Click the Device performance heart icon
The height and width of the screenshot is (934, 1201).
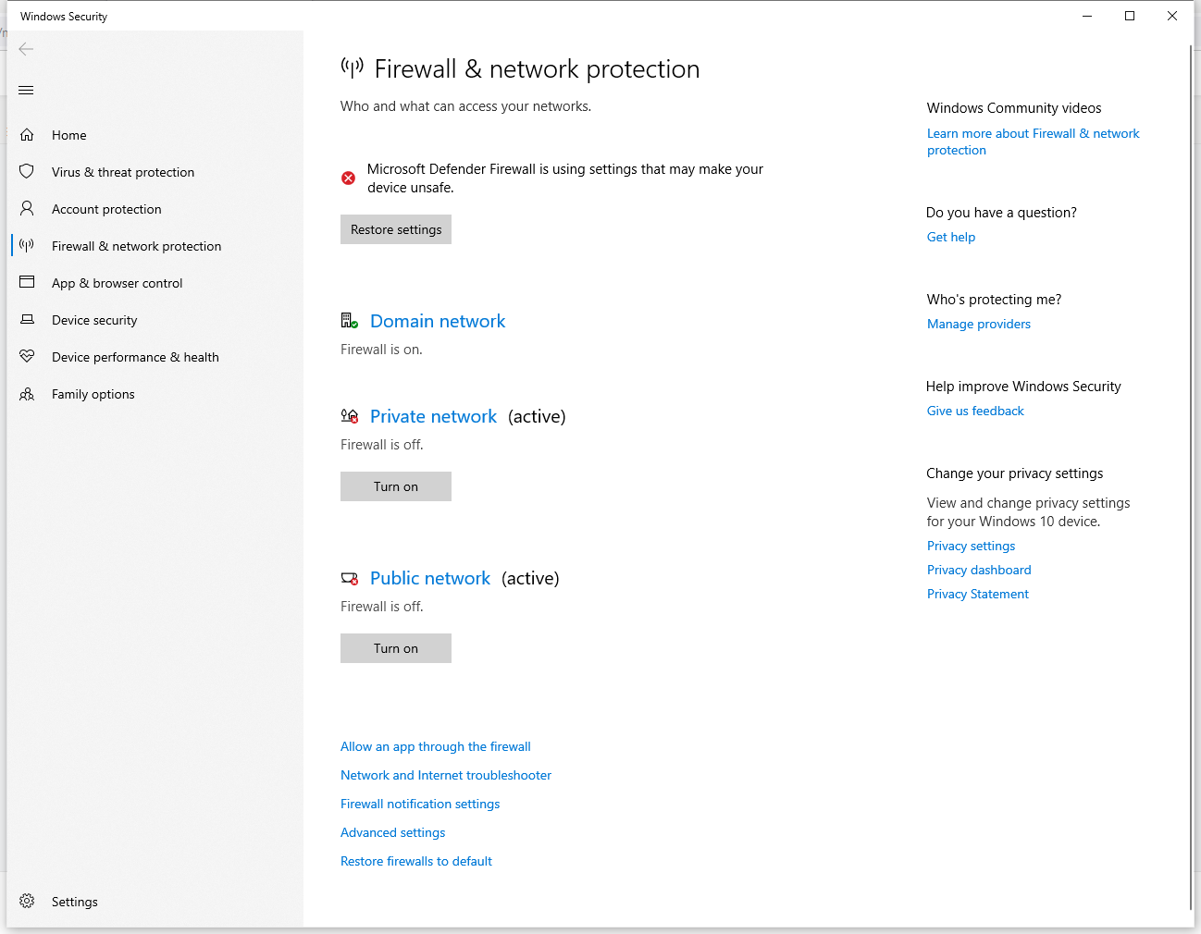pos(27,356)
